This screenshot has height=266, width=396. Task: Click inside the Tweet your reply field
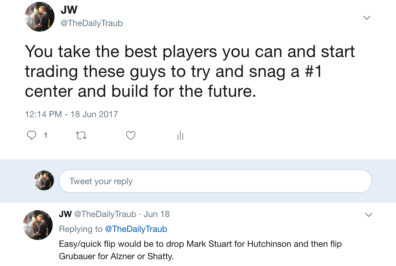215,181
